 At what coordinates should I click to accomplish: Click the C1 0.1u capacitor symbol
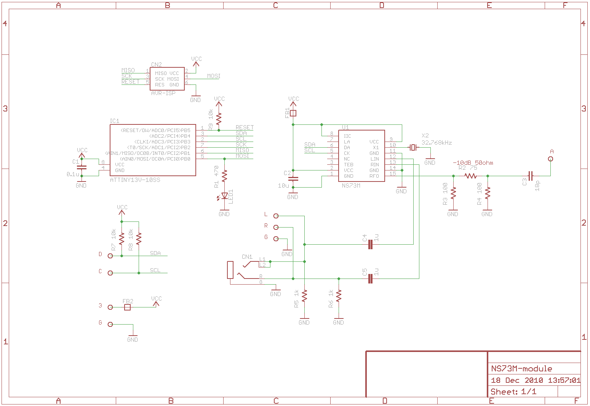click(x=82, y=167)
